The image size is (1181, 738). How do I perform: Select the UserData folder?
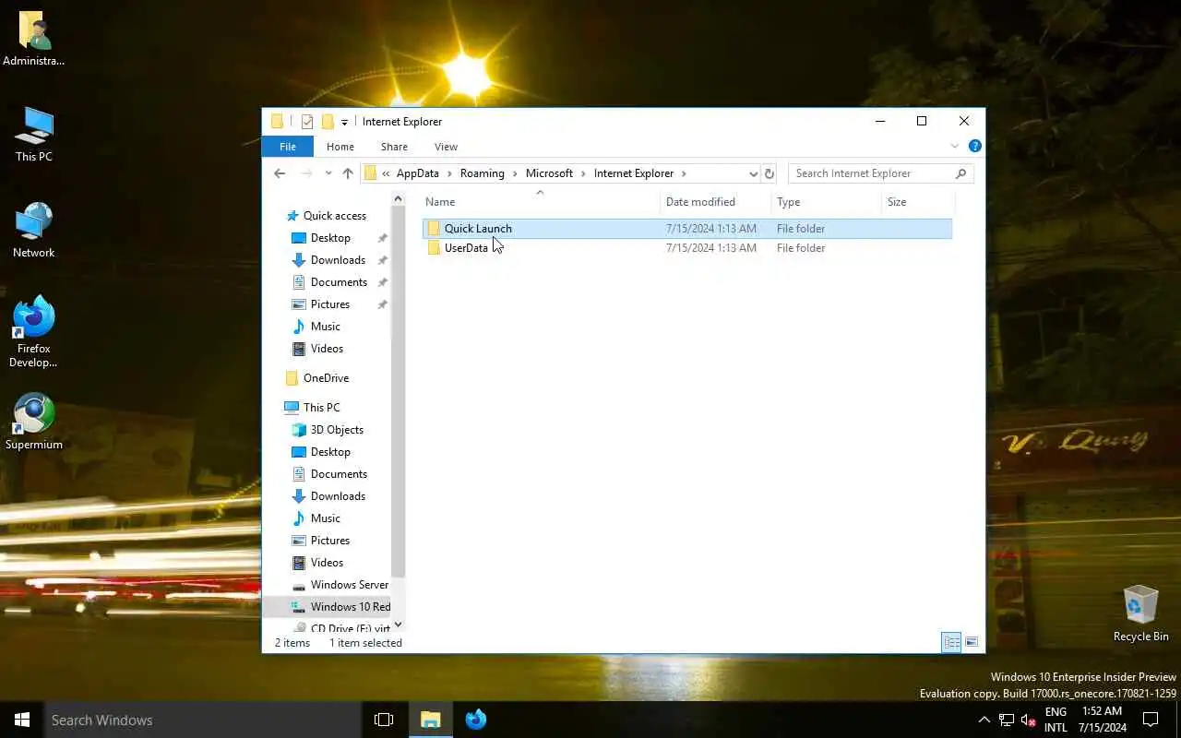687,248
